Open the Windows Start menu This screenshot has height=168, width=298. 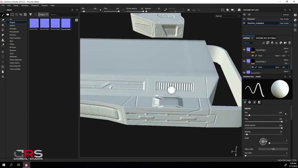coord(4,165)
